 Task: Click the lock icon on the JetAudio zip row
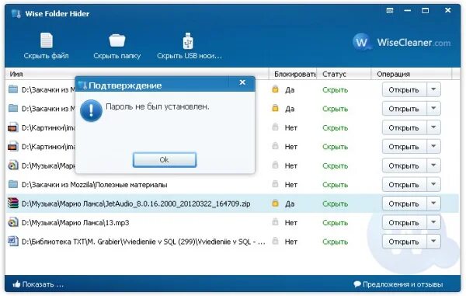coord(275,204)
